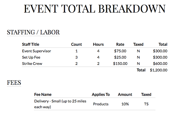The height and width of the screenshot is (115, 178).
Task: Click the $600.00 Strike Crew total
Action: [x=160, y=64]
